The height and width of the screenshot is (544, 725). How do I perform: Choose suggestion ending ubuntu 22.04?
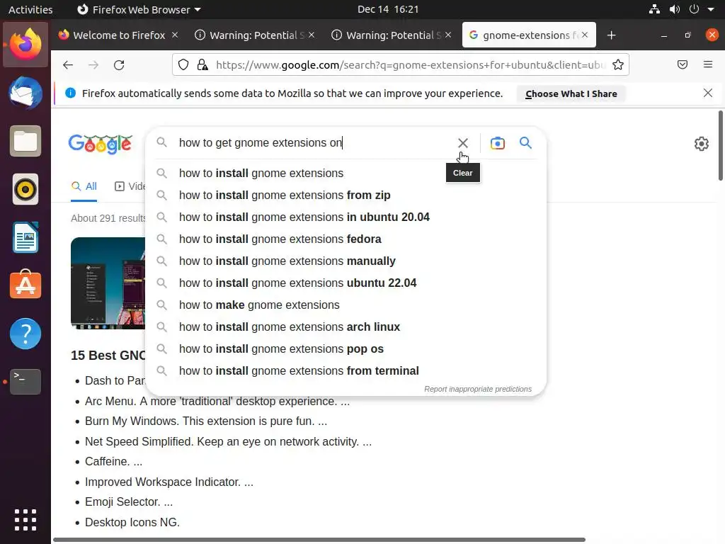[x=346, y=283]
